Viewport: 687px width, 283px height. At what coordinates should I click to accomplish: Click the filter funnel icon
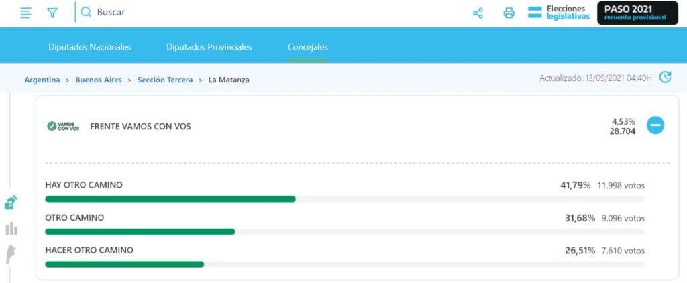[x=52, y=13]
